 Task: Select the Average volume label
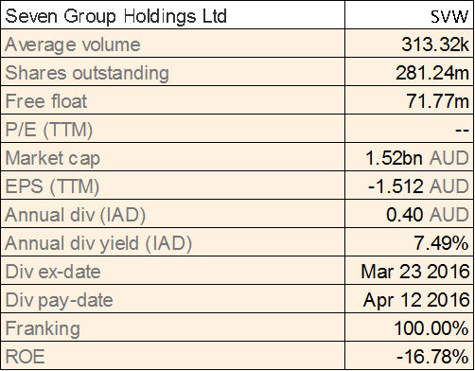point(73,44)
